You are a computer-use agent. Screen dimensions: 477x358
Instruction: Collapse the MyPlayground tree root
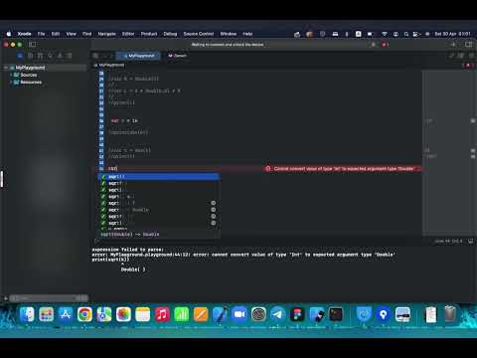pos(6,68)
